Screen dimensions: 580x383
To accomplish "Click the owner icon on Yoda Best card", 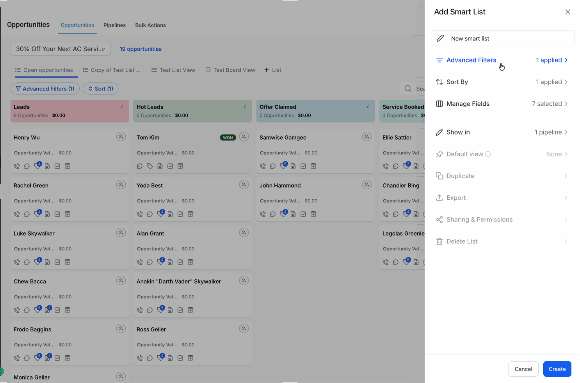I will [244, 184].
